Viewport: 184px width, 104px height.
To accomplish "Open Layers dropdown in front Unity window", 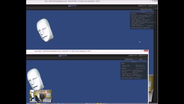I will 133,56.
